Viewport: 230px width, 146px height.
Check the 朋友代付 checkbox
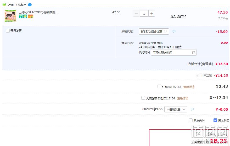pyautogui.click(x=191, y=120)
